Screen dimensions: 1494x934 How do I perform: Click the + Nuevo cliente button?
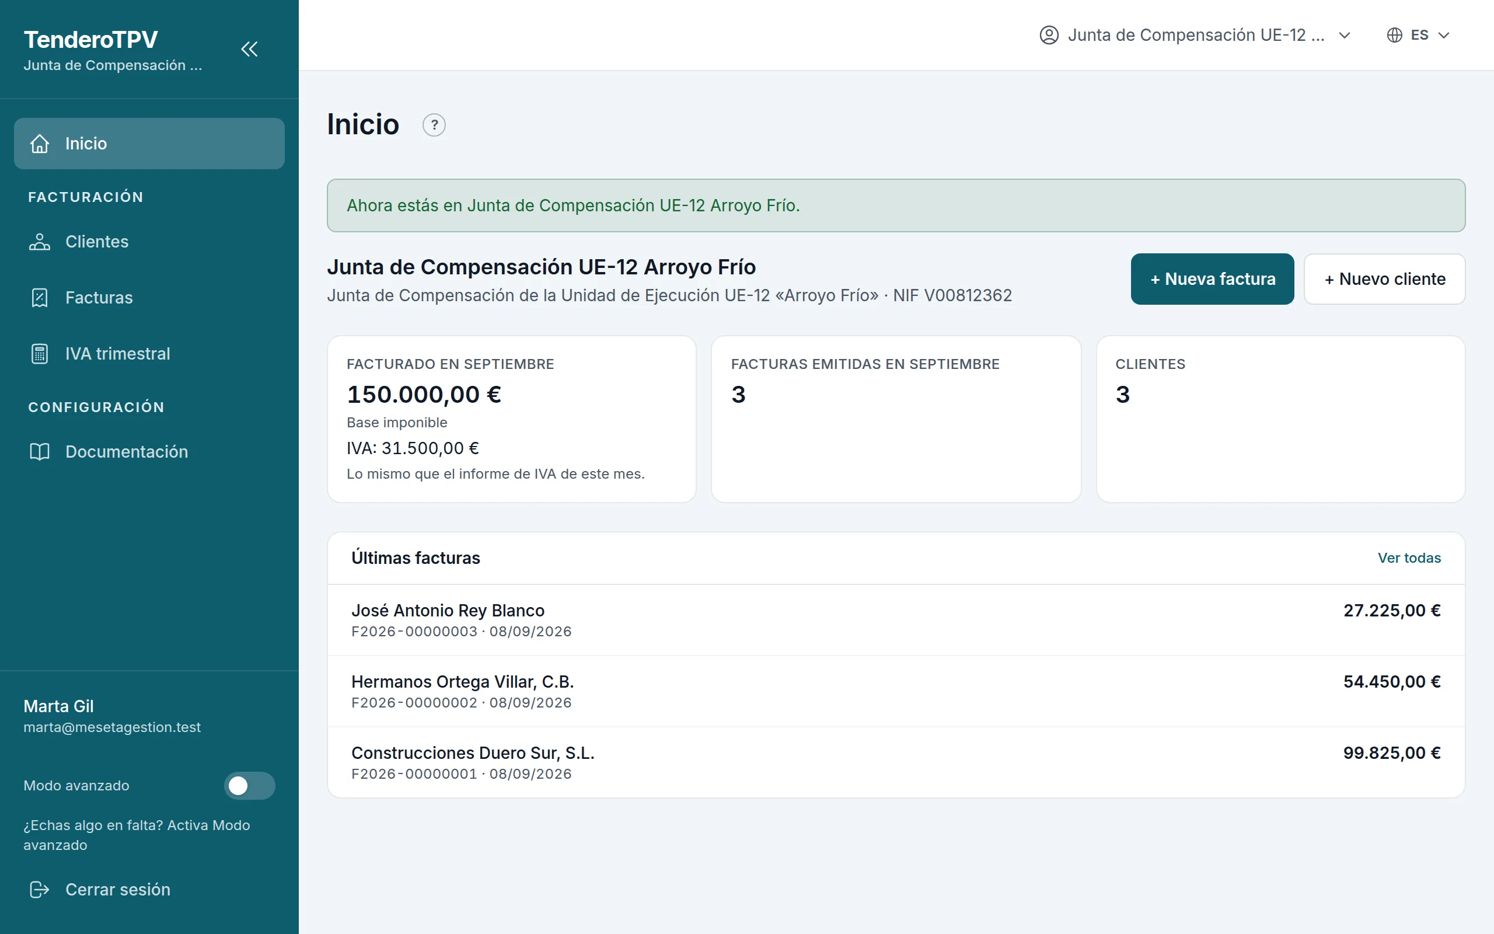(x=1384, y=279)
